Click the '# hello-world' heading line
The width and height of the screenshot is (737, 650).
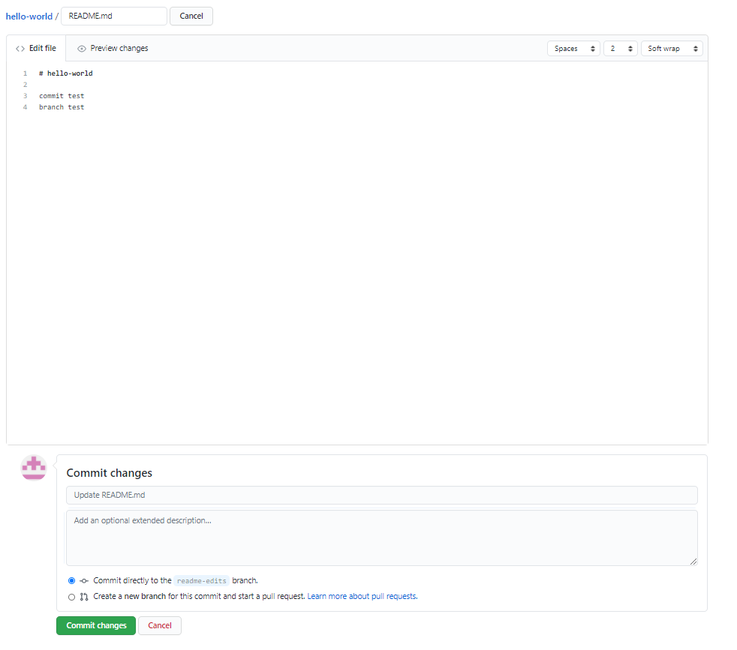tap(66, 73)
